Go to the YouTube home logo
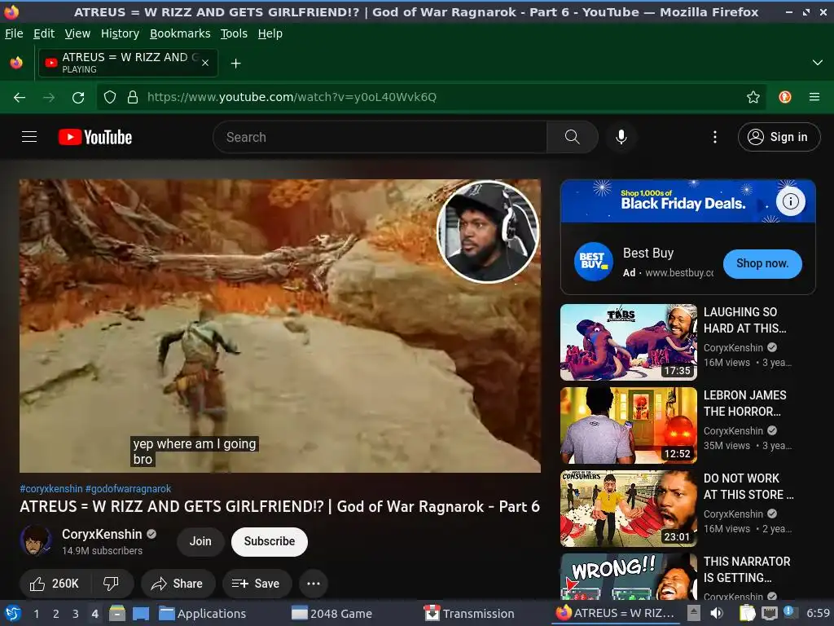 (95, 137)
